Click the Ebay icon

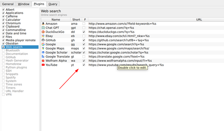(x=43, y=36)
